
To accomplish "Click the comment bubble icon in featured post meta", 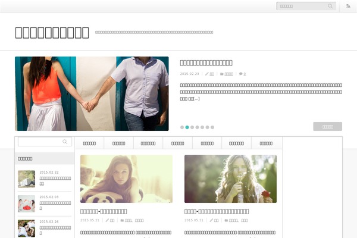I will click(240, 74).
